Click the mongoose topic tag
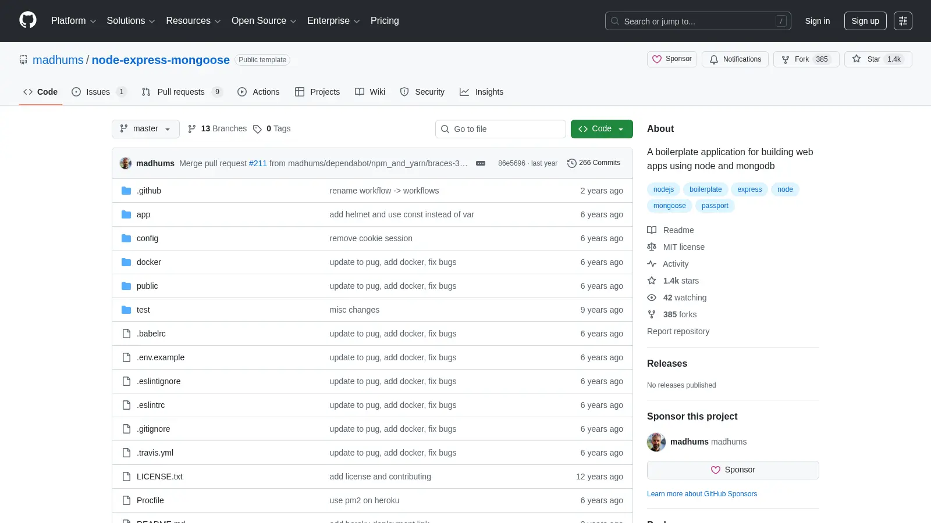This screenshot has width=931, height=523. point(669,206)
